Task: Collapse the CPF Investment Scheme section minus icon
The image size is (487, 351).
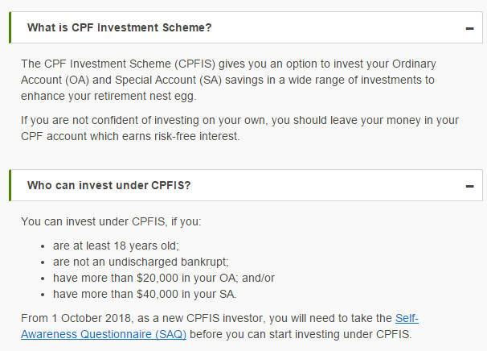Action: coord(469,28)
